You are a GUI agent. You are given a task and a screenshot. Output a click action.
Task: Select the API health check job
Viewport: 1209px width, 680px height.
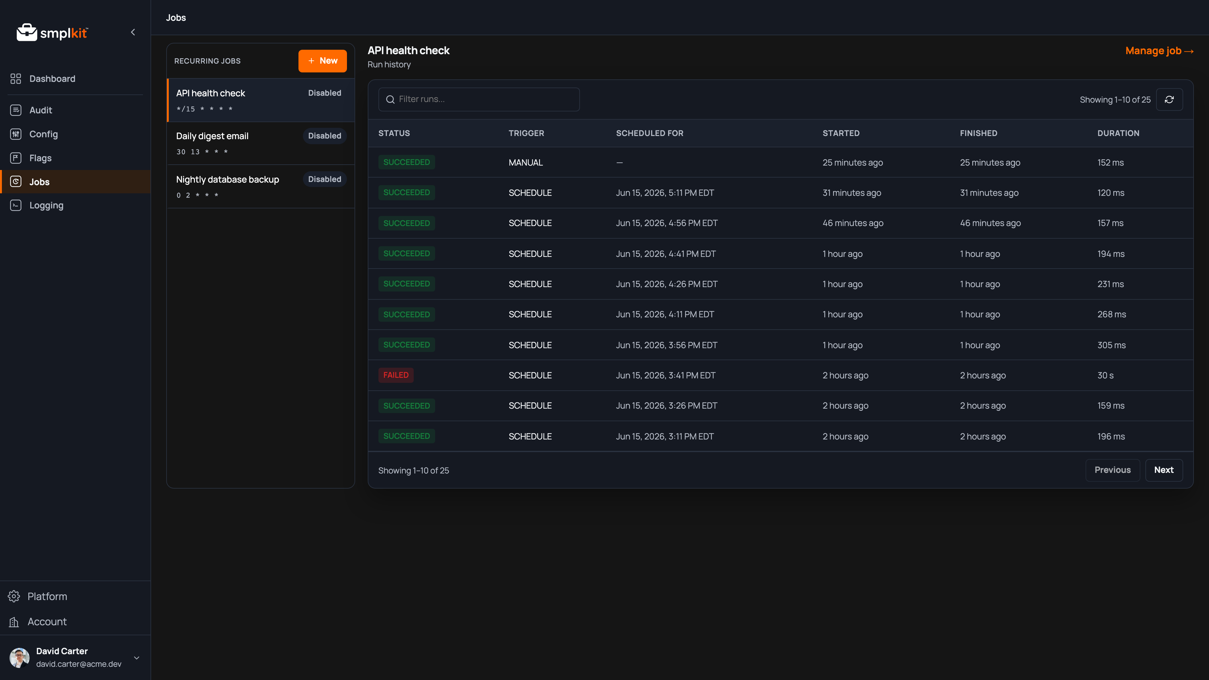[261, 100]
